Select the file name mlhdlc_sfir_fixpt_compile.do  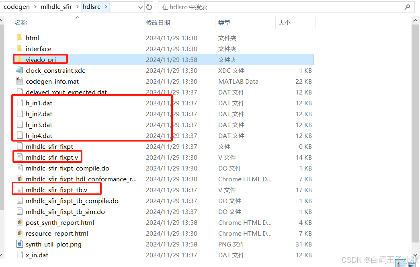coord(68,168)
